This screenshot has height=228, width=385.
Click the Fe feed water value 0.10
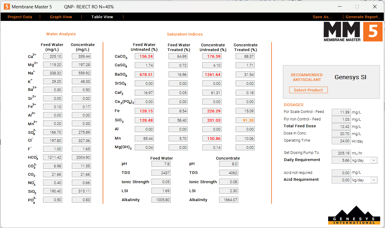tap(53, 107)
